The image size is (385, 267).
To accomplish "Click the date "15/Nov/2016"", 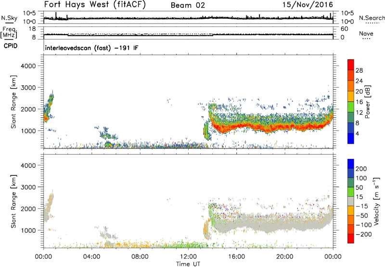I will 308,4.
